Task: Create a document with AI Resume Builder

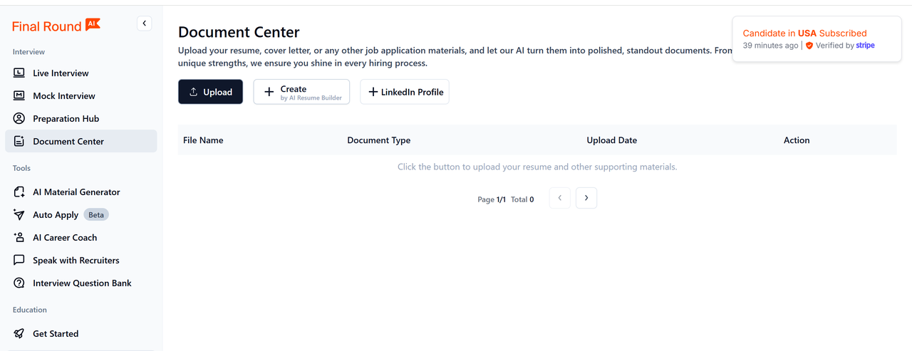Action: pyautogui.click(x=301, y=92)
